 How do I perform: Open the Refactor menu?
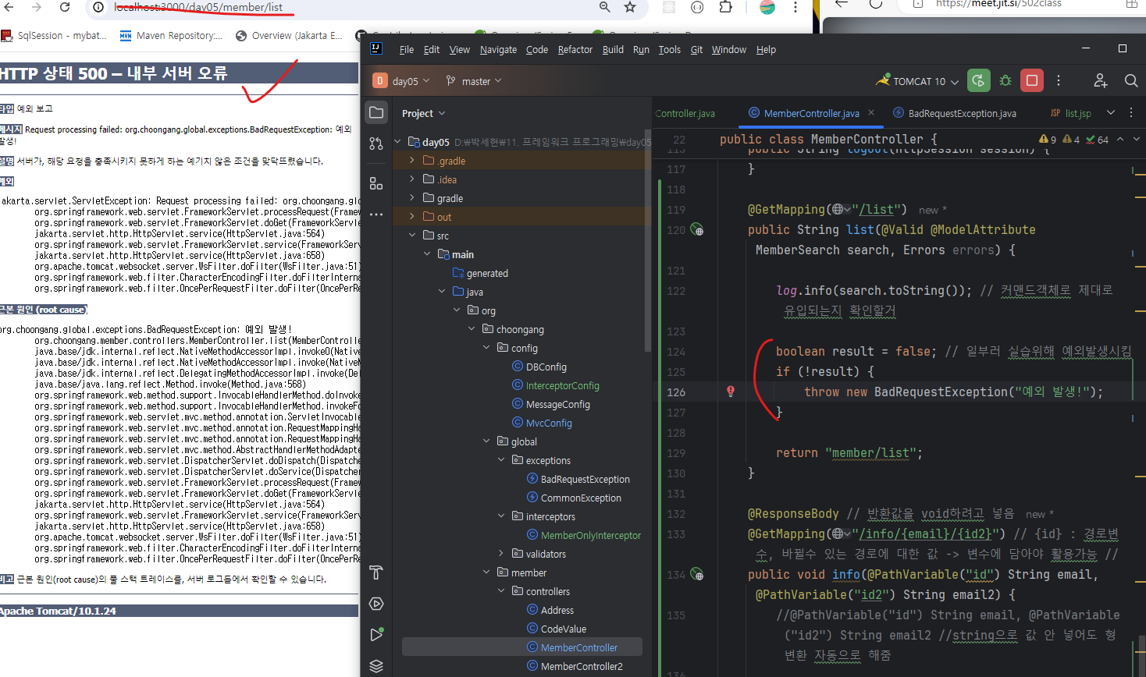(x=575, y=49)
